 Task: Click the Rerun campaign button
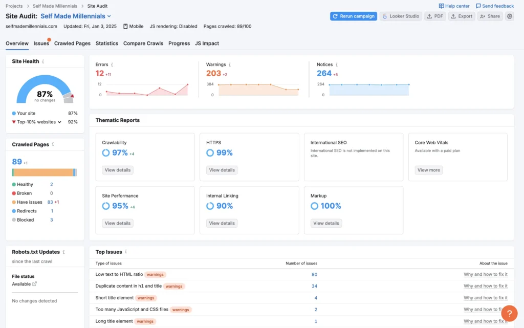click(x=354, y=16)
